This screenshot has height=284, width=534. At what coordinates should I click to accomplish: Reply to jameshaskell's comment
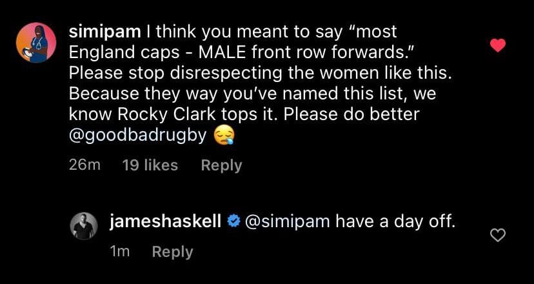172,252
